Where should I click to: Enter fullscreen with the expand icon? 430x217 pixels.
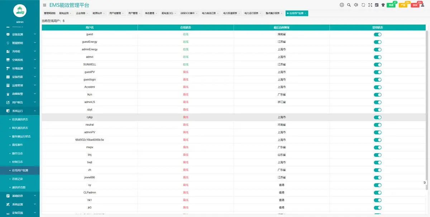point(370,5)
